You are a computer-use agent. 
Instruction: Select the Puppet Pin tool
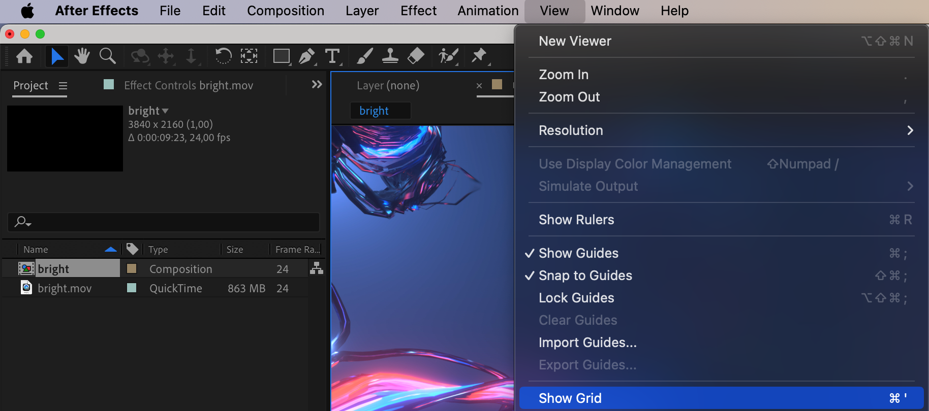[479, 56]
